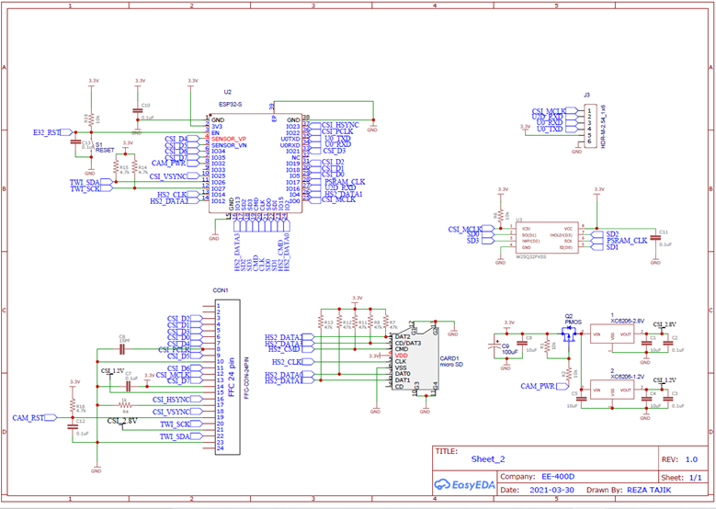
Task: Select resistor R2 10k below Q2
Action: tap(569, 374)
